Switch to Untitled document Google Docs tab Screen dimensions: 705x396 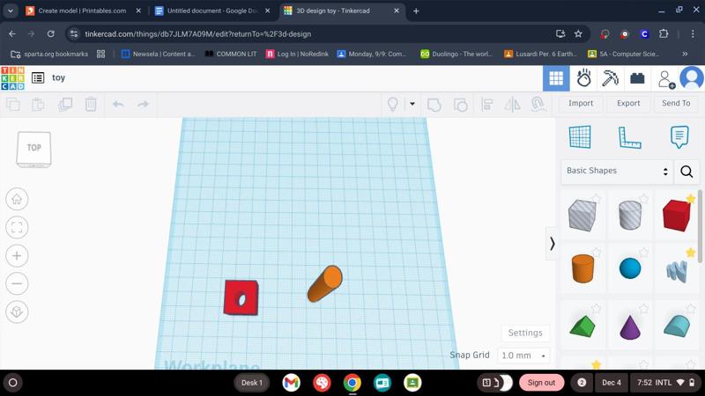pos(211,11)
